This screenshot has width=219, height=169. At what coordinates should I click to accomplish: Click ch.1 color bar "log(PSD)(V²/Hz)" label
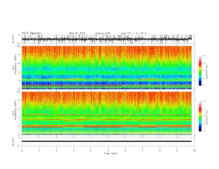[x=207, y=72]
